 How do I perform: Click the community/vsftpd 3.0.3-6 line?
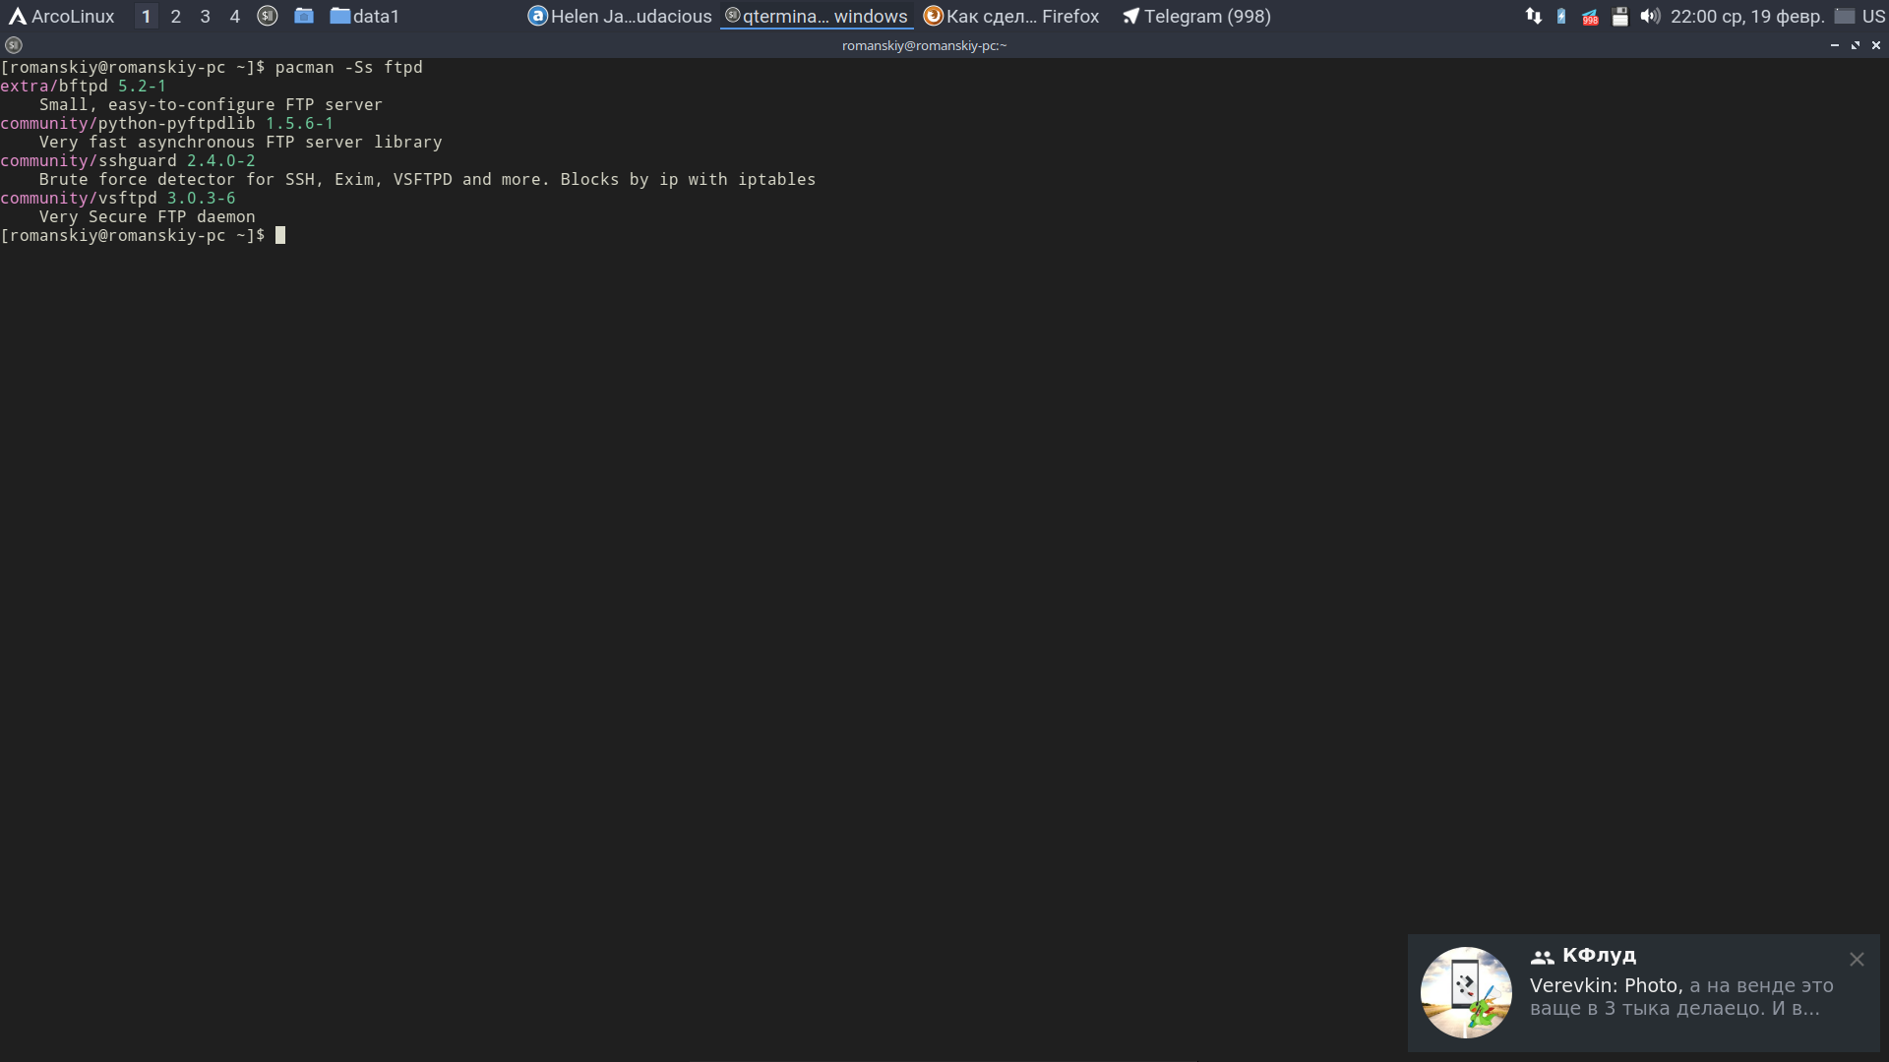coord(118,198)
